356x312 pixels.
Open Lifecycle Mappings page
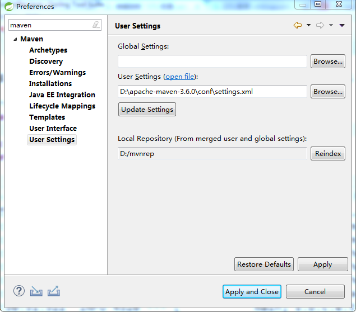click(x=62, y=106)
